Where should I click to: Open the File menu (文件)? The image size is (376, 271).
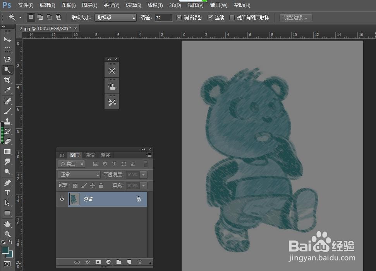pyautogui.click(x=26, y=5)
